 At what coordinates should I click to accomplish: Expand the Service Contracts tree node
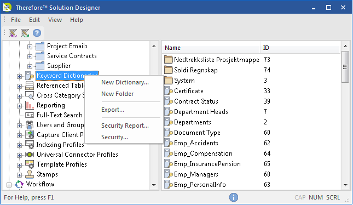click(x=30, y=56)
